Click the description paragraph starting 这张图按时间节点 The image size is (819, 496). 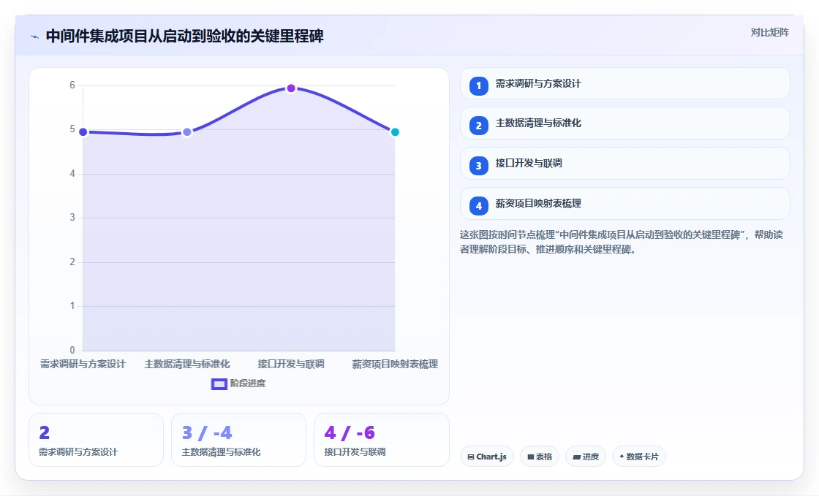(x=622, y=242)
